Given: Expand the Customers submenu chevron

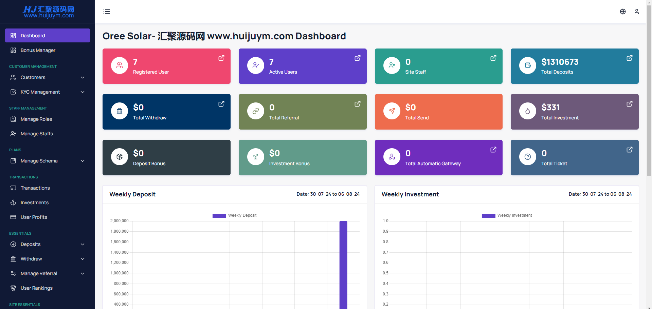Looking at the screenshot, I should [x=83, y=77].
